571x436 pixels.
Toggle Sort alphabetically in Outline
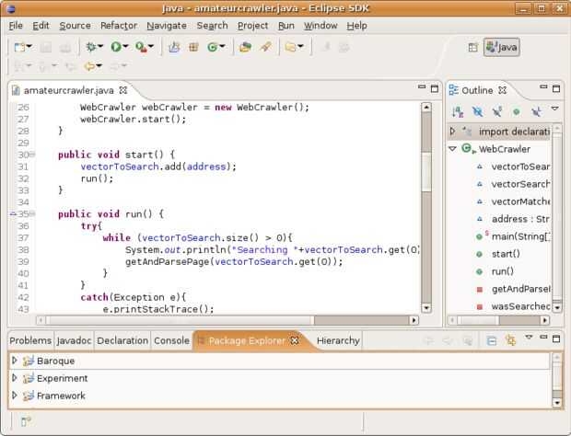[458, 111]
